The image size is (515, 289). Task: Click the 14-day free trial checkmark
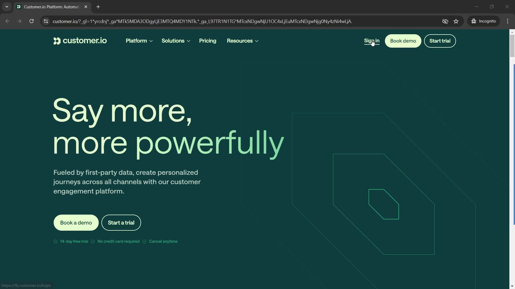pyautogui.click(x=56, y=241)
